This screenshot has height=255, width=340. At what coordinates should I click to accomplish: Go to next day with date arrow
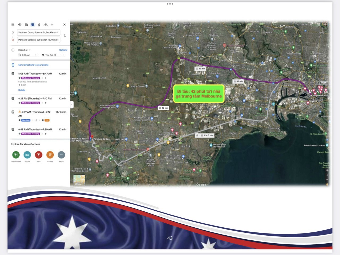tap(64, 55)
